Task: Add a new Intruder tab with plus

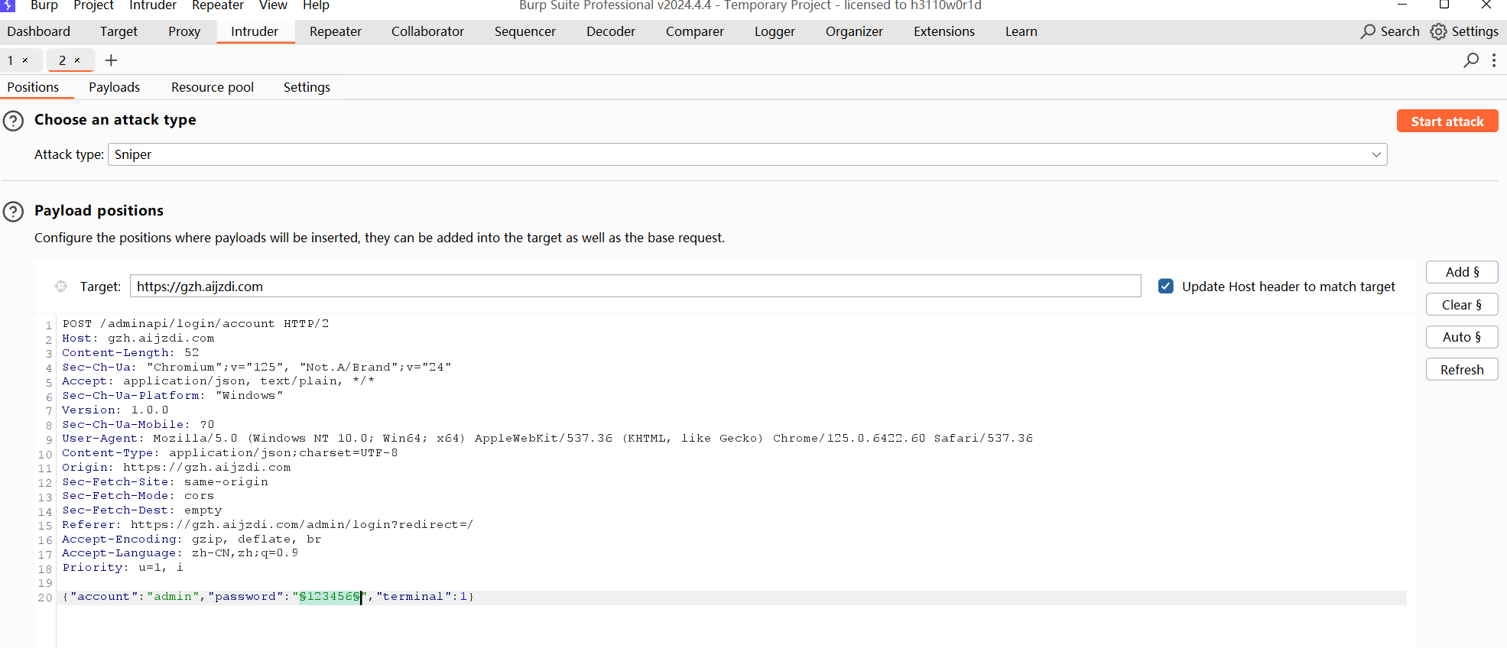Action: click(x=111, y=60)
